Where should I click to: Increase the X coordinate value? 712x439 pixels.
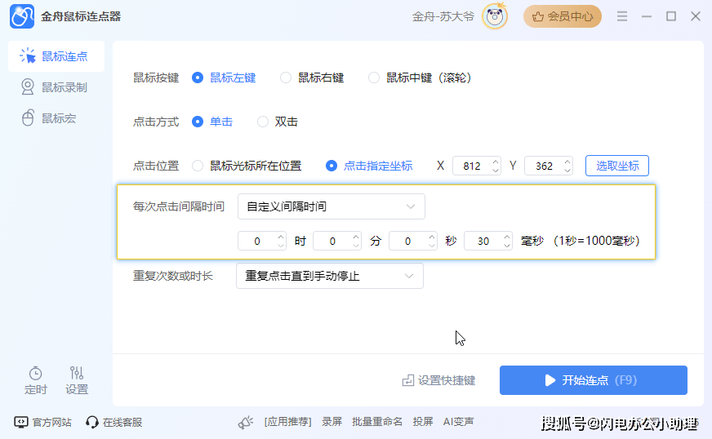(496, 162)
